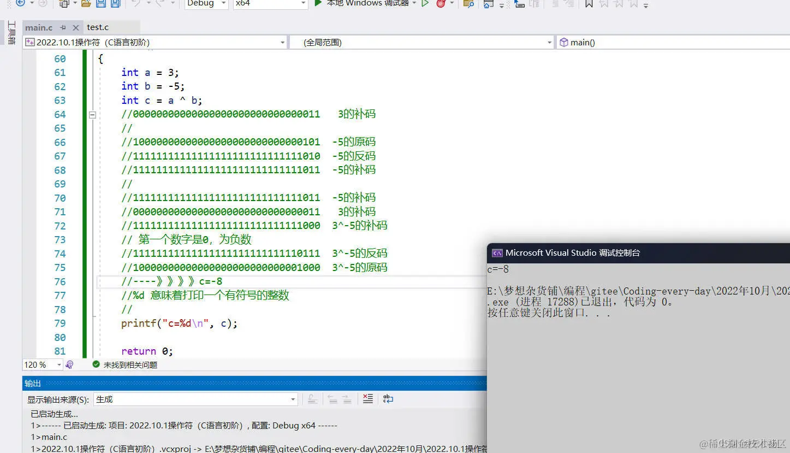
Task: Click 'c=-8' output in the debug console
Action: (498, 269)
